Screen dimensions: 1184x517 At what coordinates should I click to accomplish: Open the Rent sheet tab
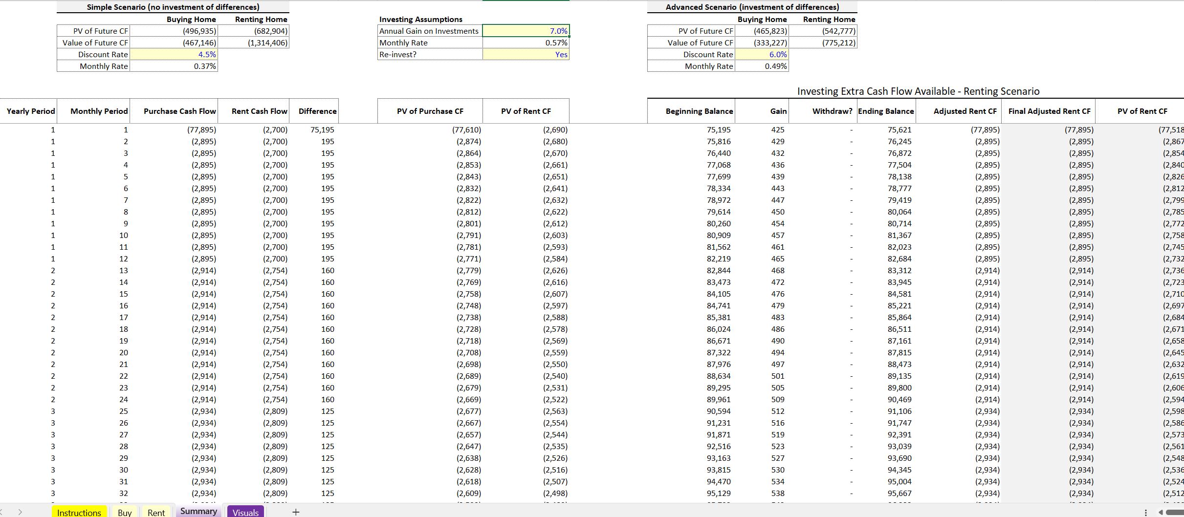tap(156, 512)
